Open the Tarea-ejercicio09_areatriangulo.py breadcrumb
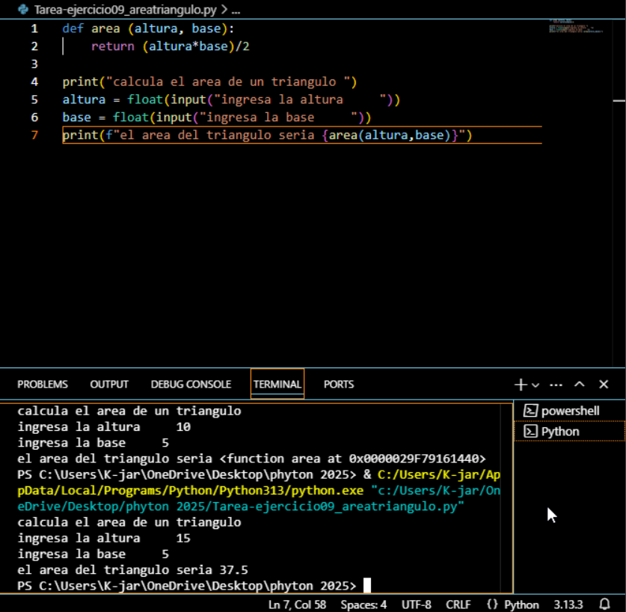626x612 pixels. [x=126, y=10]
